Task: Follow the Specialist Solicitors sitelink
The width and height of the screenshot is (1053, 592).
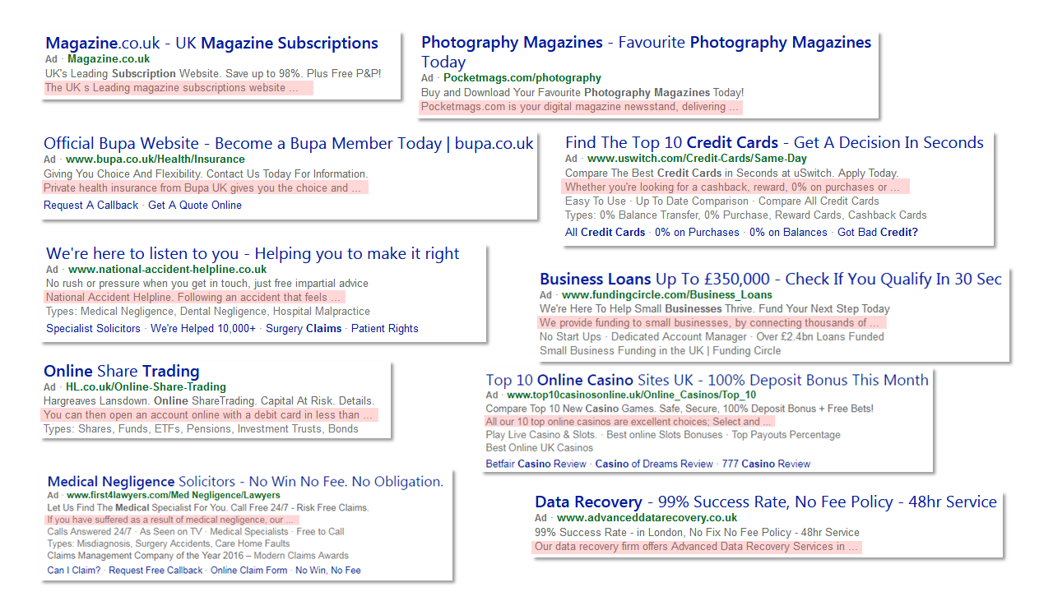Action: (93, 329)
